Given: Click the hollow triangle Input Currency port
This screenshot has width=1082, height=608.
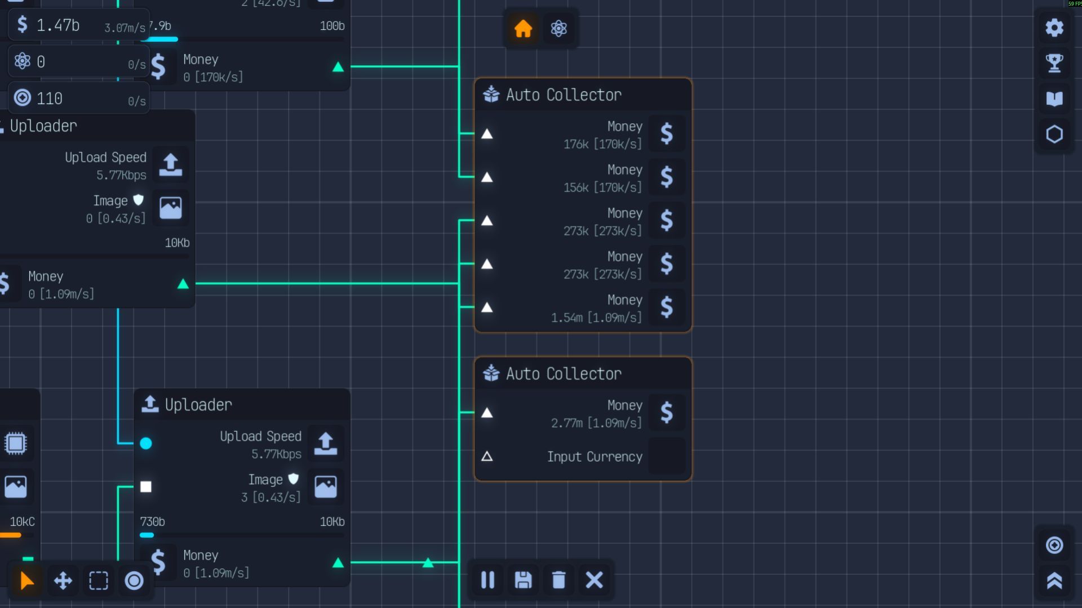Looking at the screenshot, I should point(487,457).
